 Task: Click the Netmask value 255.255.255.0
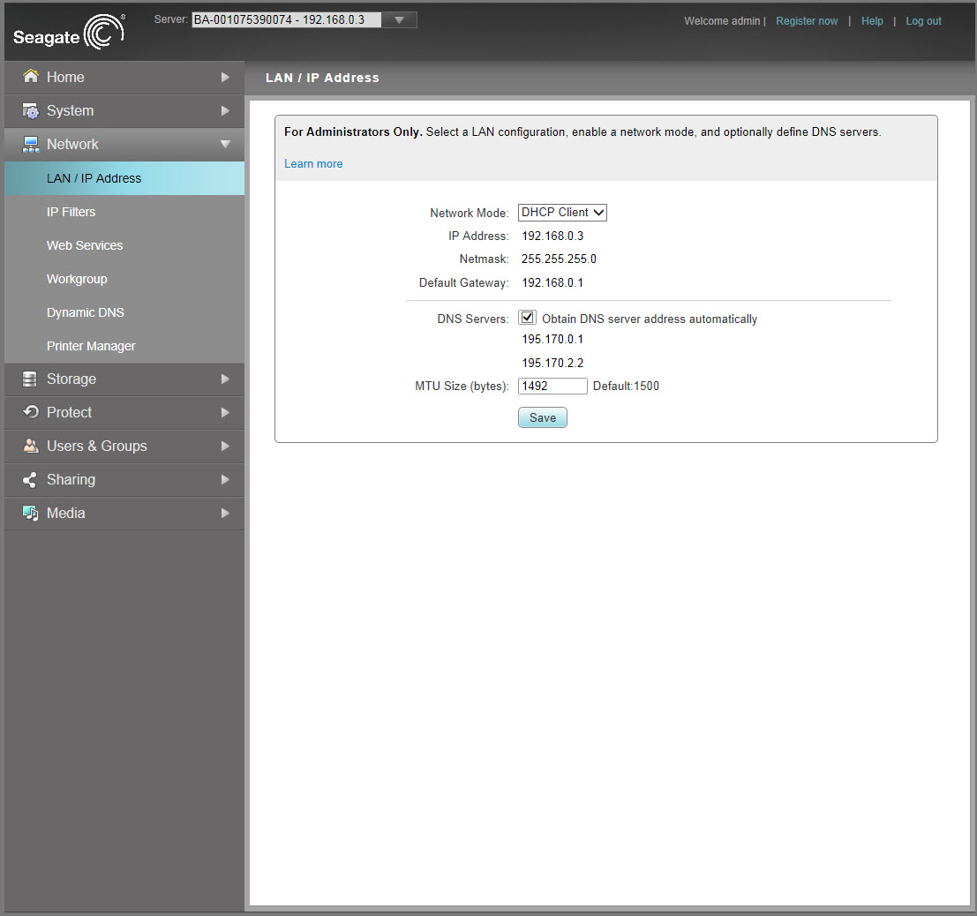559,259
